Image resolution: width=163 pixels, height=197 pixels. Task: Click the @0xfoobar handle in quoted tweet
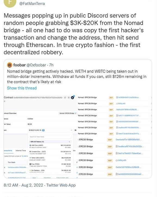click(x=36, y=65)
